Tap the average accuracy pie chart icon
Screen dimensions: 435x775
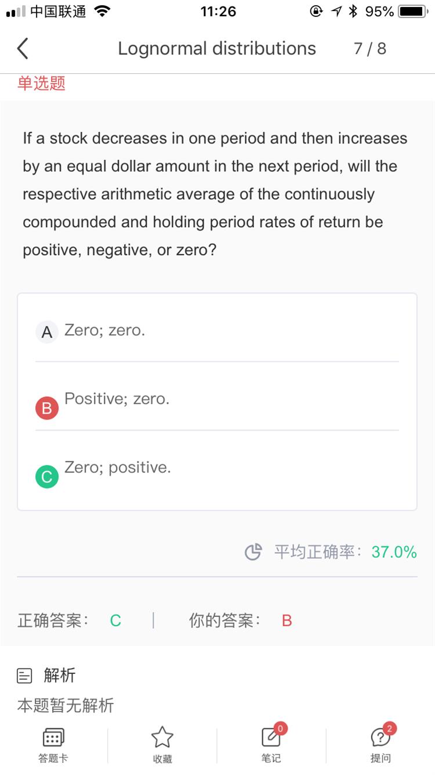pyautogui.click(x=253, y=552)
